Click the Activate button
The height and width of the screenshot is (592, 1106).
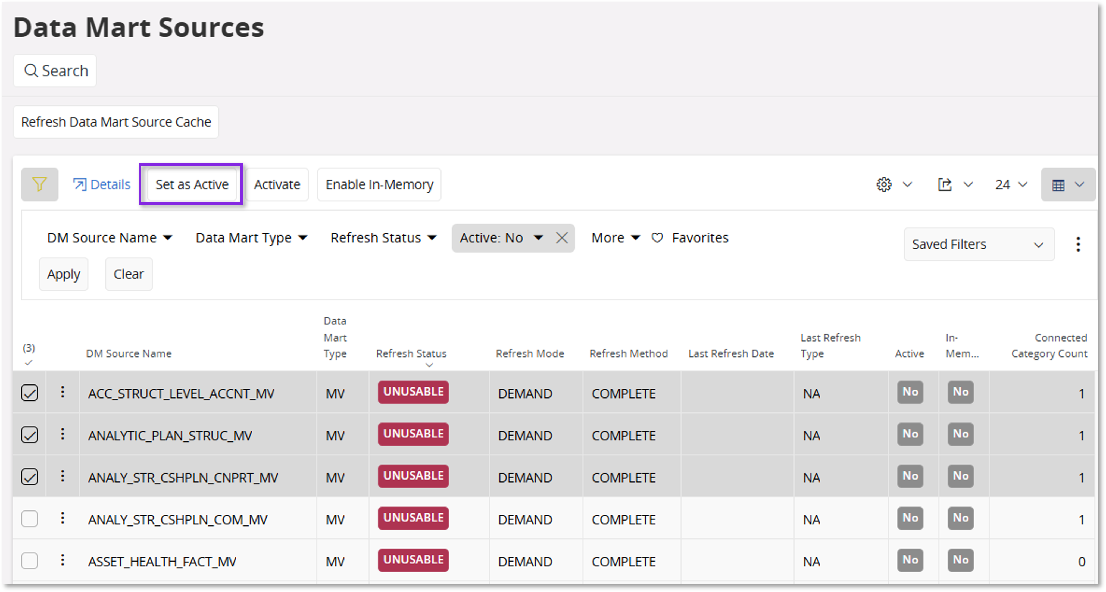(x=277, y=184)
